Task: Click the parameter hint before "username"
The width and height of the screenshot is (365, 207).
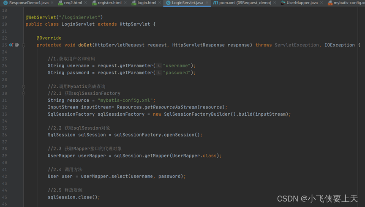Action: (159, 66)
